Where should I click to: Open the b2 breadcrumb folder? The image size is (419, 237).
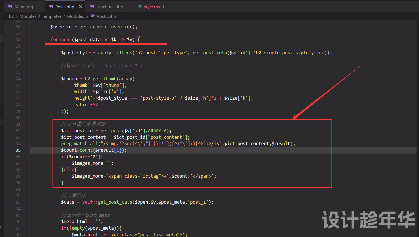11,16
